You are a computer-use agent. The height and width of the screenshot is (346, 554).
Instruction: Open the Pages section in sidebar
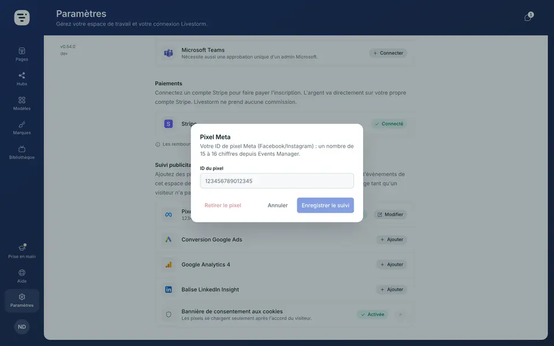coord(21,54)
